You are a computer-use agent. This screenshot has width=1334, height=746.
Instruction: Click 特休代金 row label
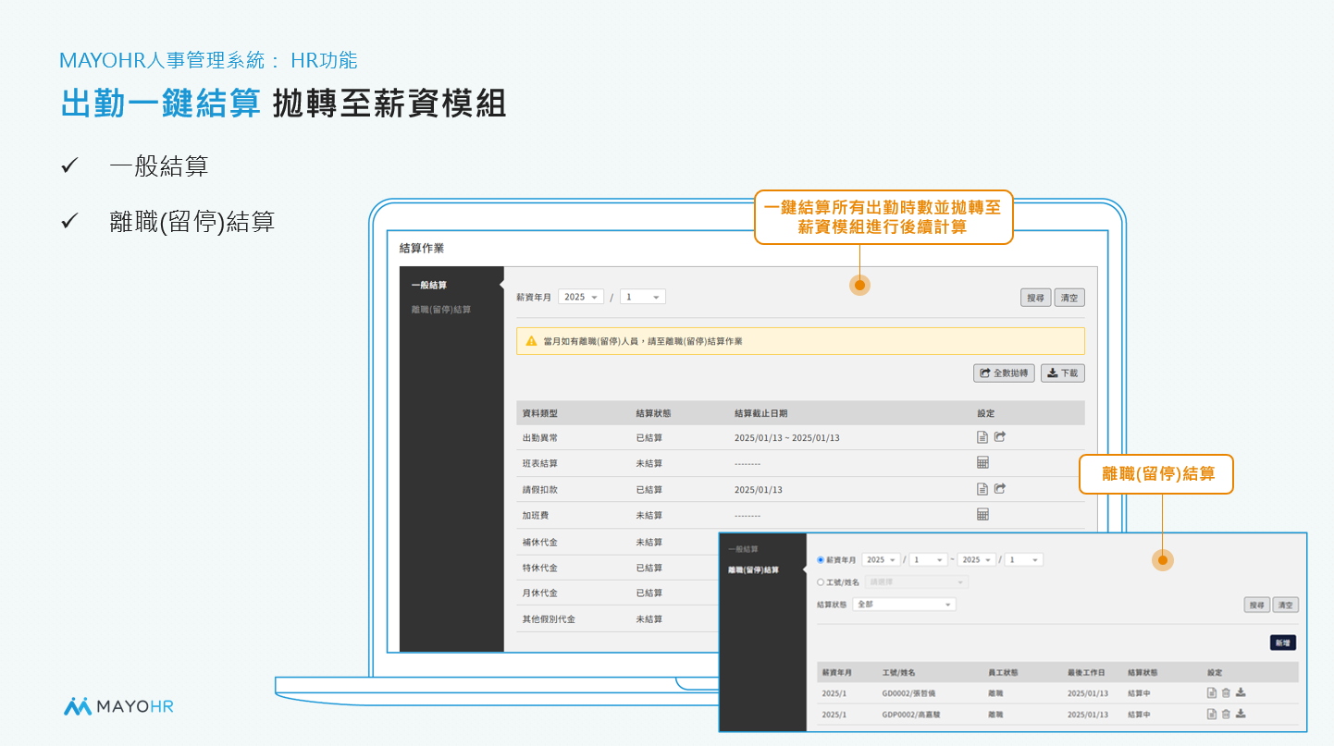540,568
